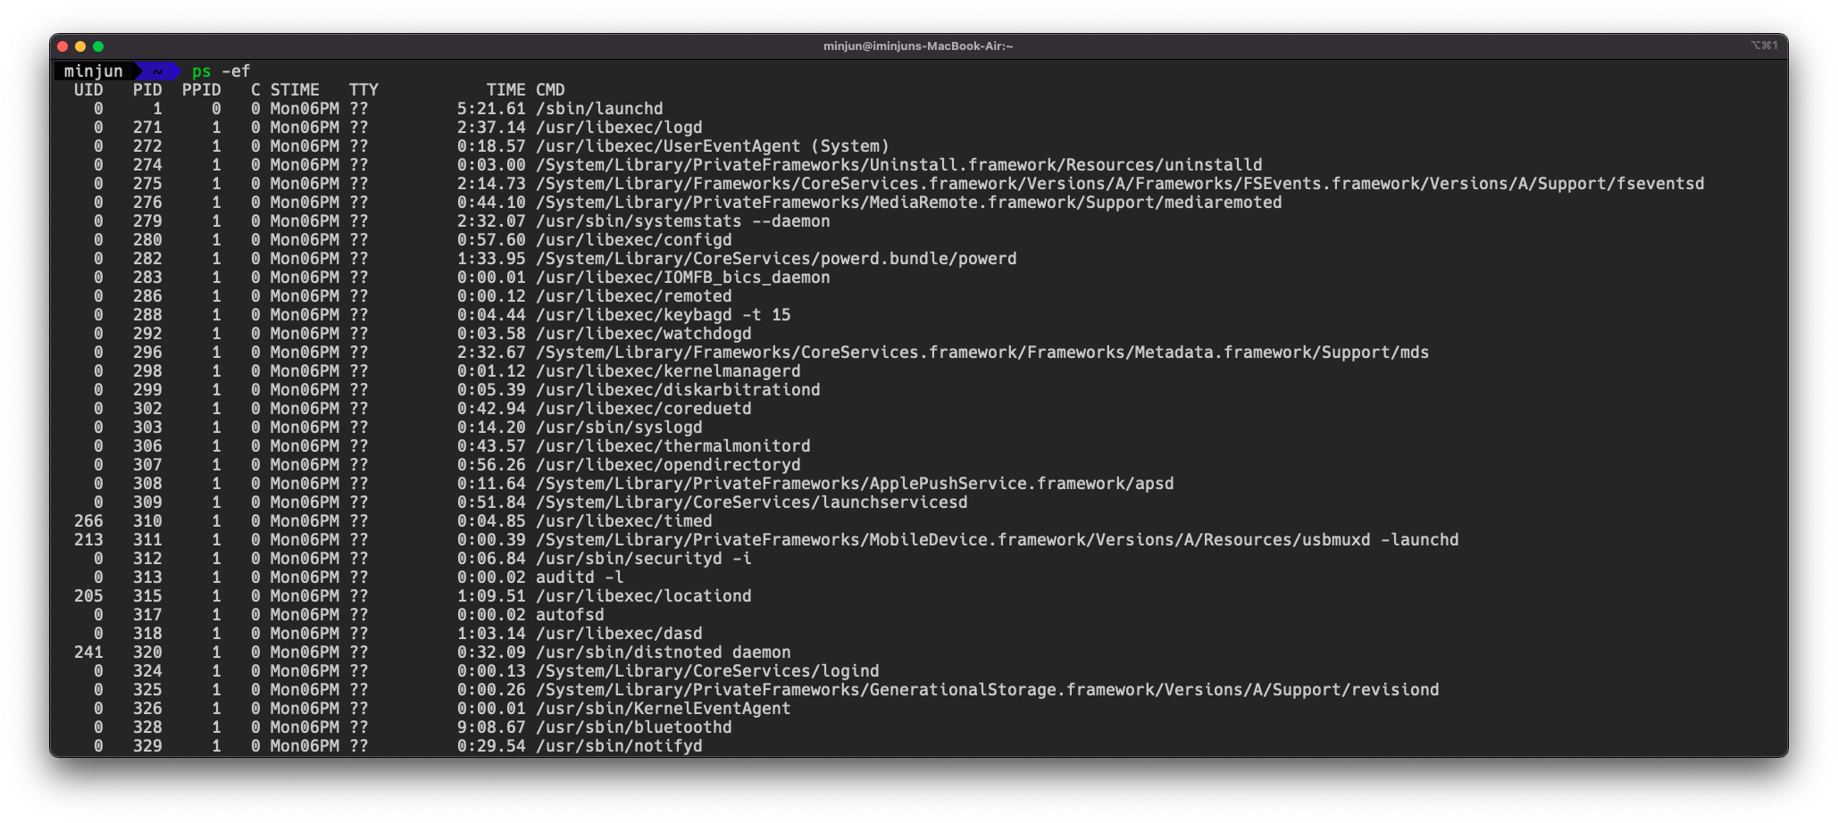Click the usbmuxd -launchd process line
The height and width of the screenshot is (823, 1838).
997,540
